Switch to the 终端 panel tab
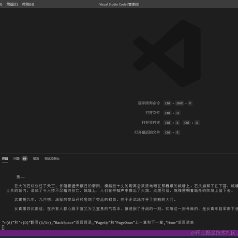This screenshot has height=238, width=238. click(x=5, y=158)
